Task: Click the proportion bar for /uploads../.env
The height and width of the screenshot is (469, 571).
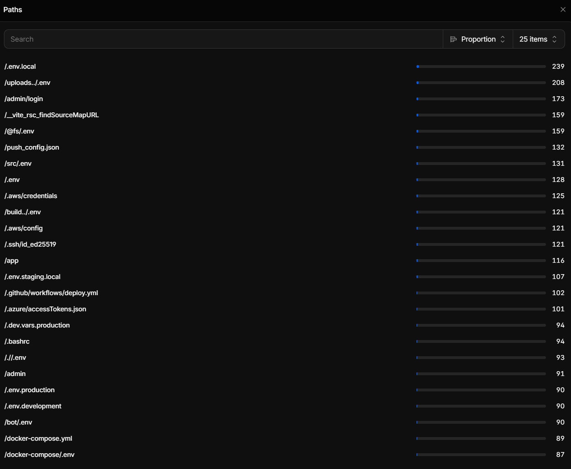Action: [x=481, y=82]
